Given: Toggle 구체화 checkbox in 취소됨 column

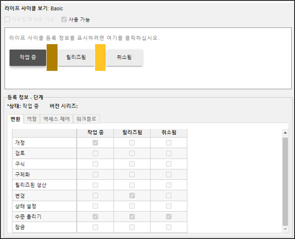Looking at the screenshot, I should [x=169, y=174].
